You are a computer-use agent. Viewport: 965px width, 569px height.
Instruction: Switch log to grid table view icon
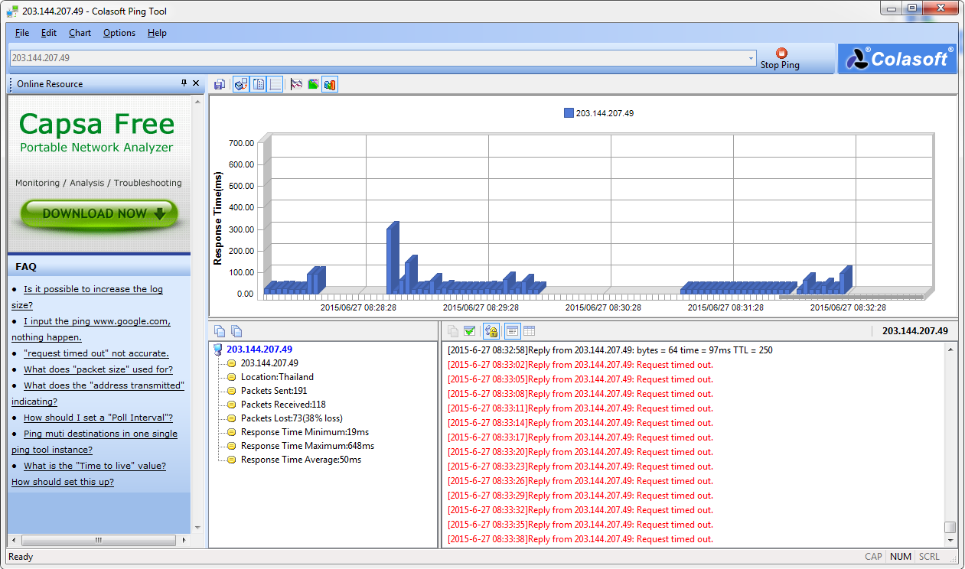coord(530,331)
